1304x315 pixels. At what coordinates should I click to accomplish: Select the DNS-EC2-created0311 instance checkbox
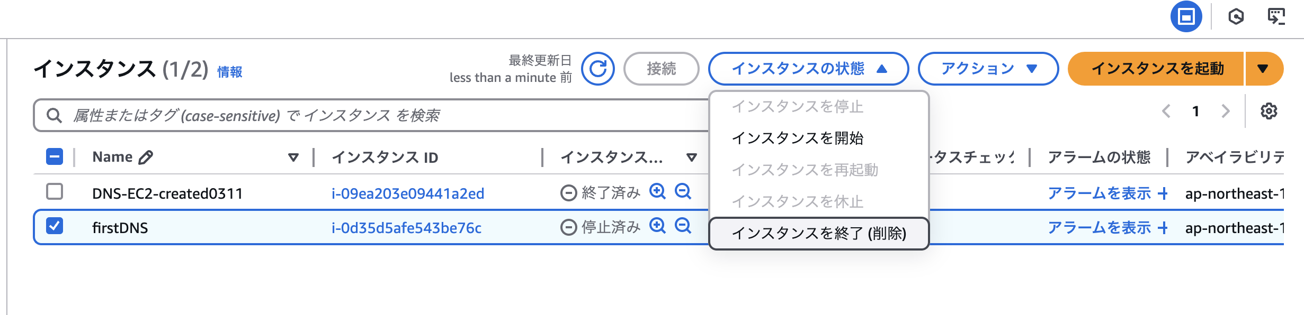coord(55,191)
